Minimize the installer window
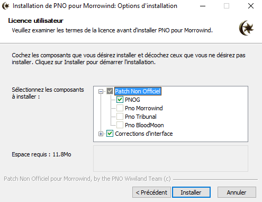The height and width of the screenshot is (202, 262). click(x=203, y=6)
